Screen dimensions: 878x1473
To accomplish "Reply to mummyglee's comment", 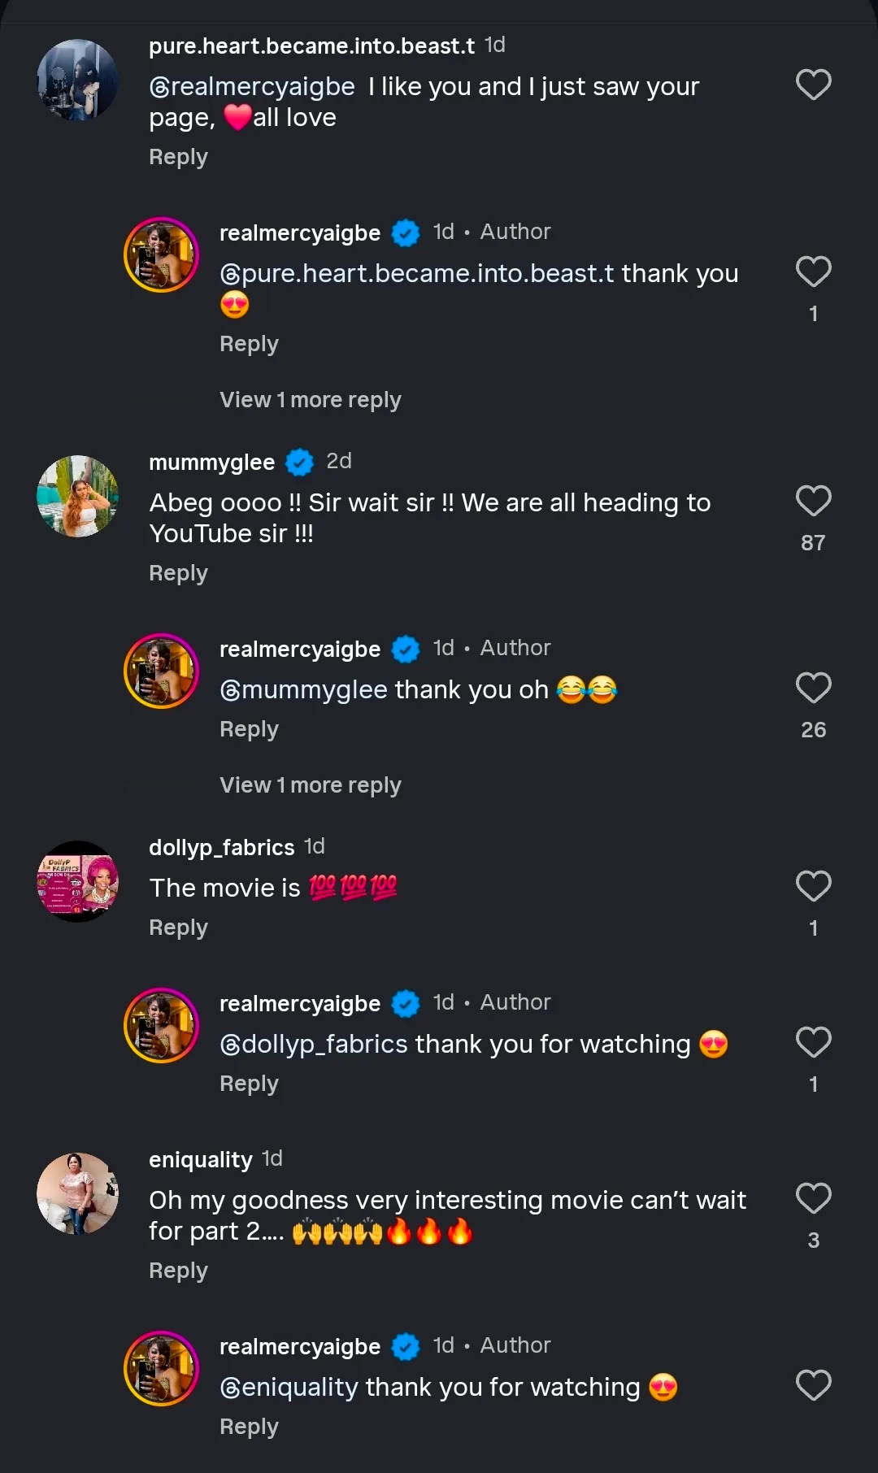I will 178,573.
